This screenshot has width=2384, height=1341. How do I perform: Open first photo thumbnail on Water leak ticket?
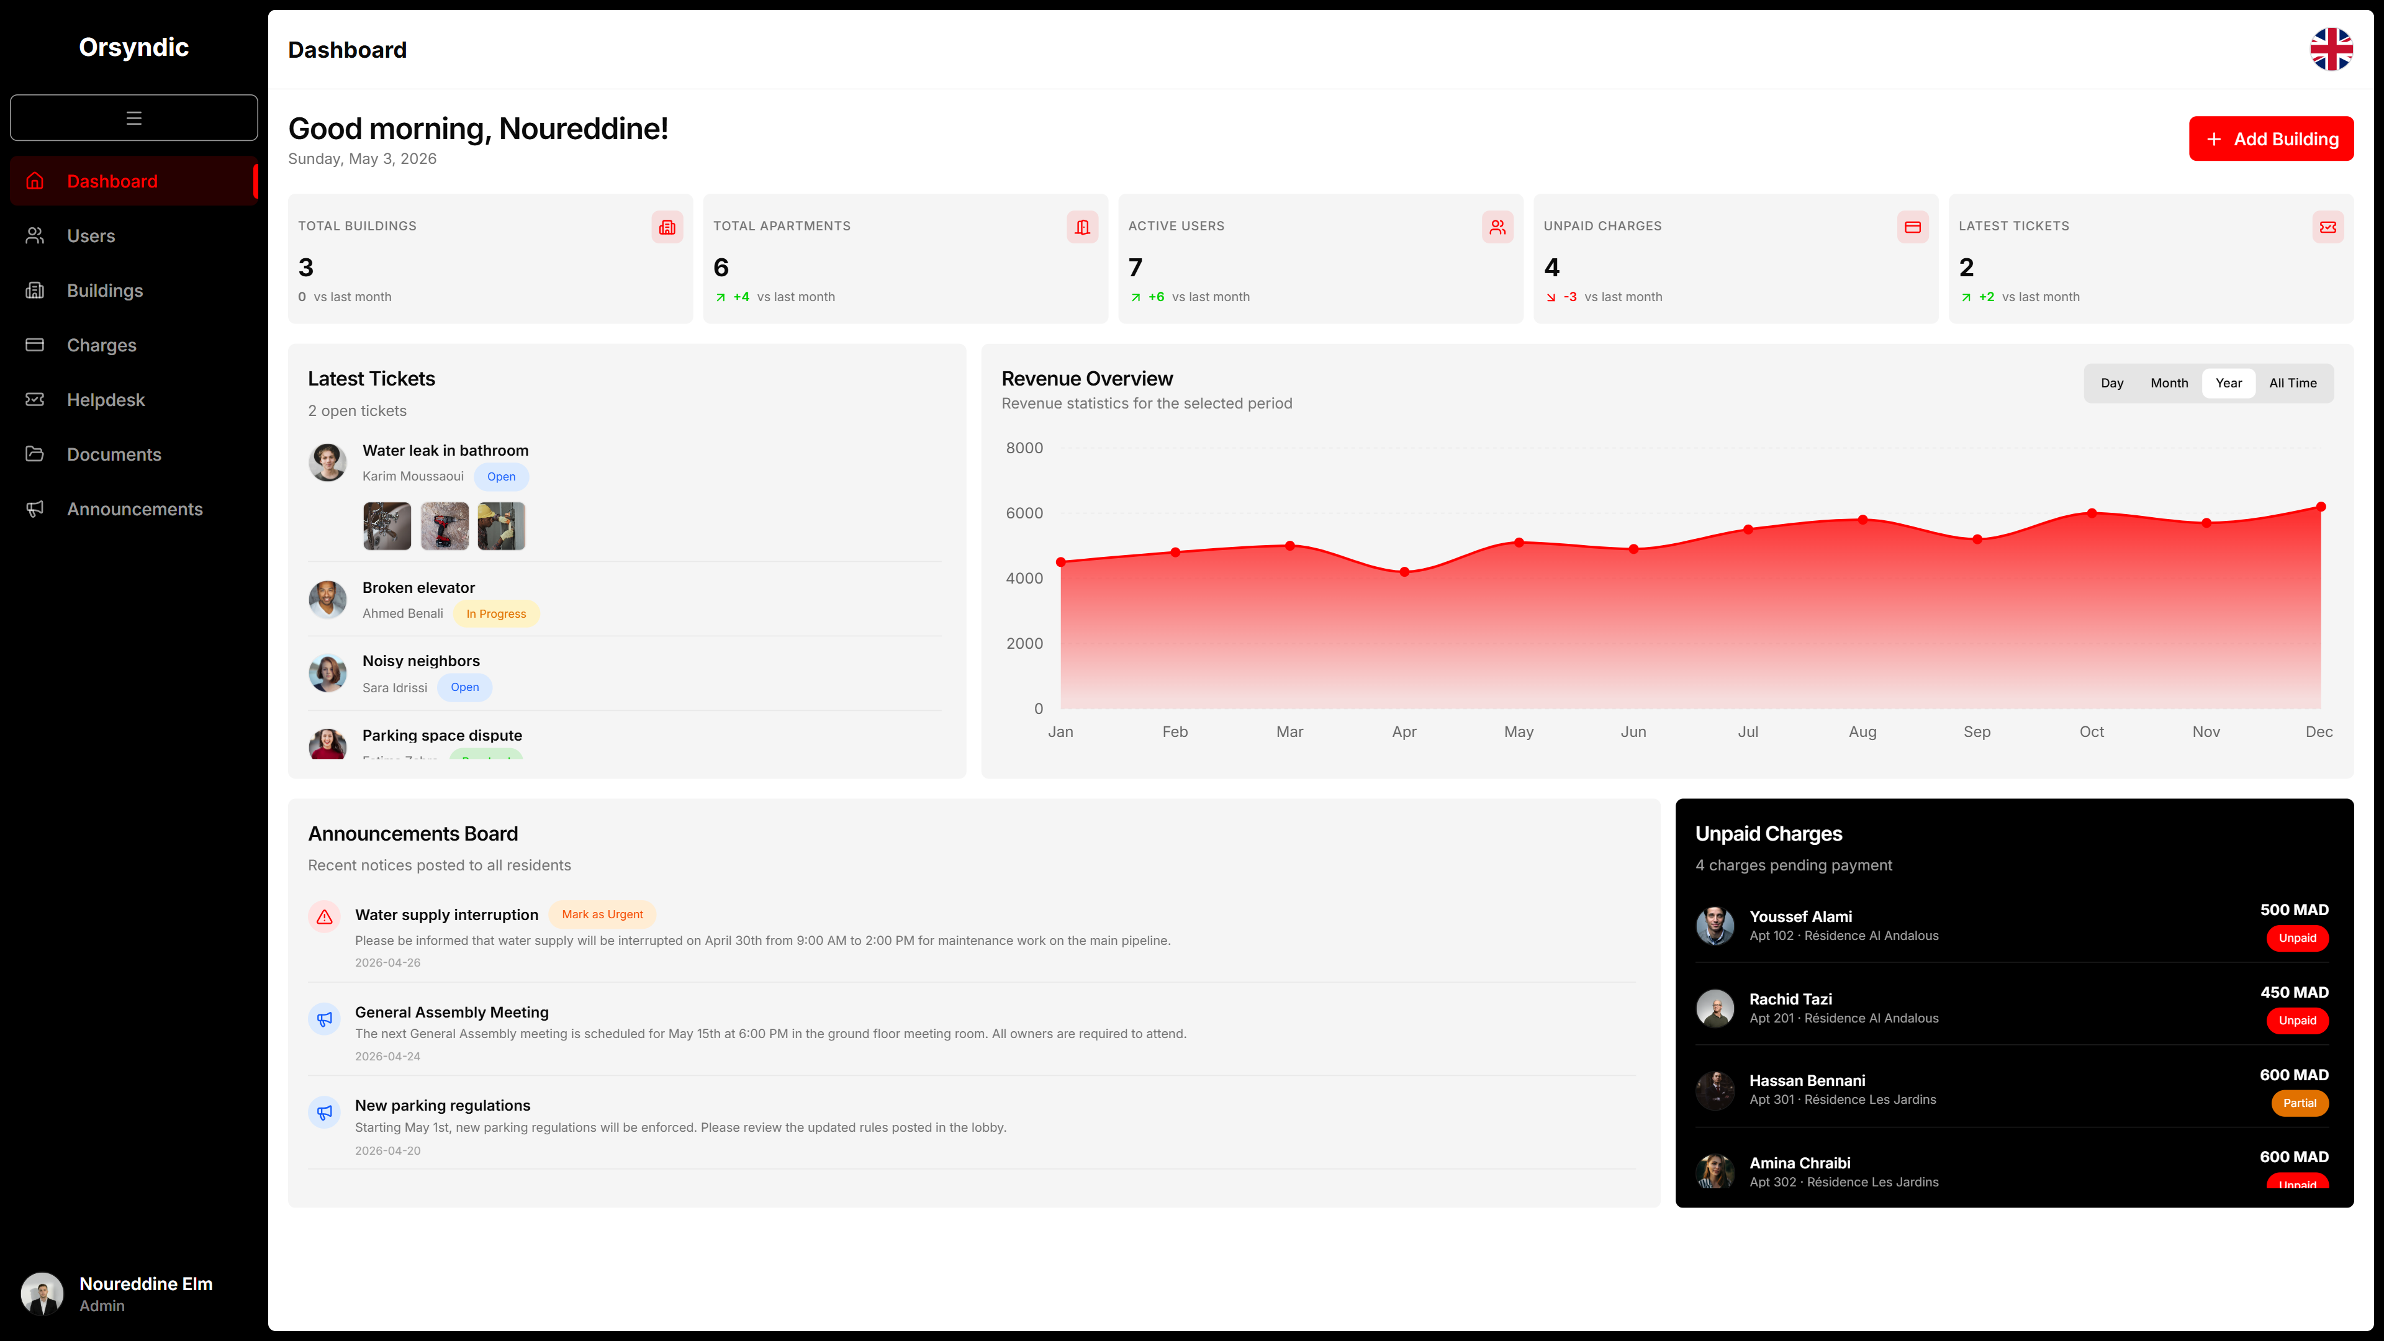pos(387,526)
